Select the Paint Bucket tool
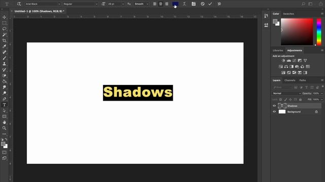Screen dimensions: 325x182 (5, 81)
